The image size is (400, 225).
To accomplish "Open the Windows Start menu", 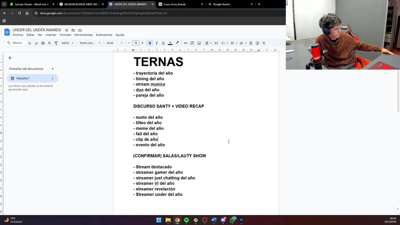I will 159,220.
